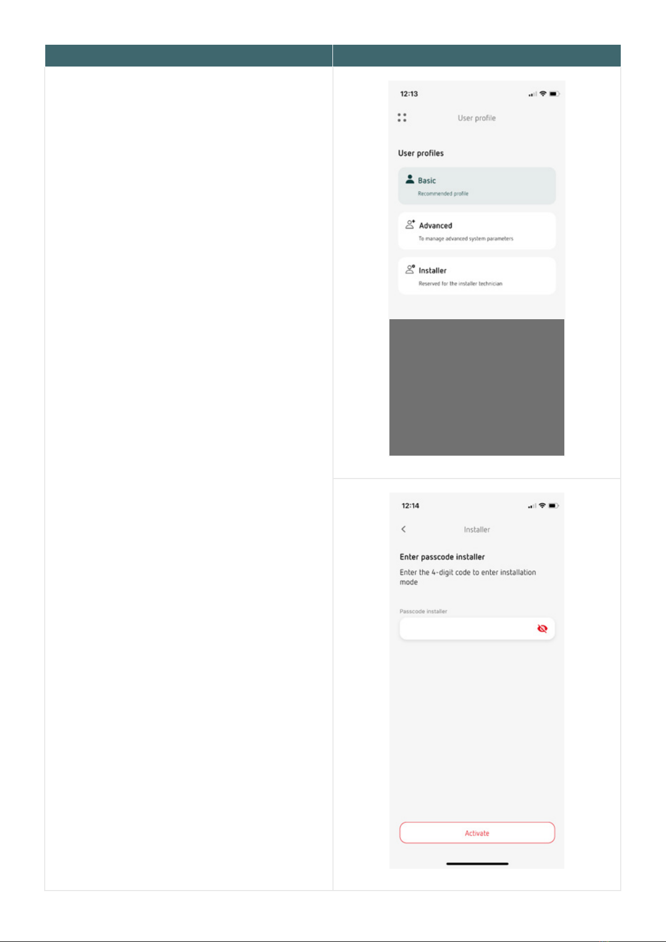Open the four-dot menu grid icon

coord(402,117)
